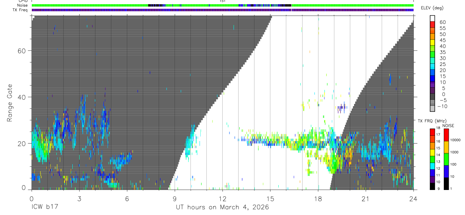Click the TX Freq row label
The width and height of the screenshot is (465, 215).
20,10
